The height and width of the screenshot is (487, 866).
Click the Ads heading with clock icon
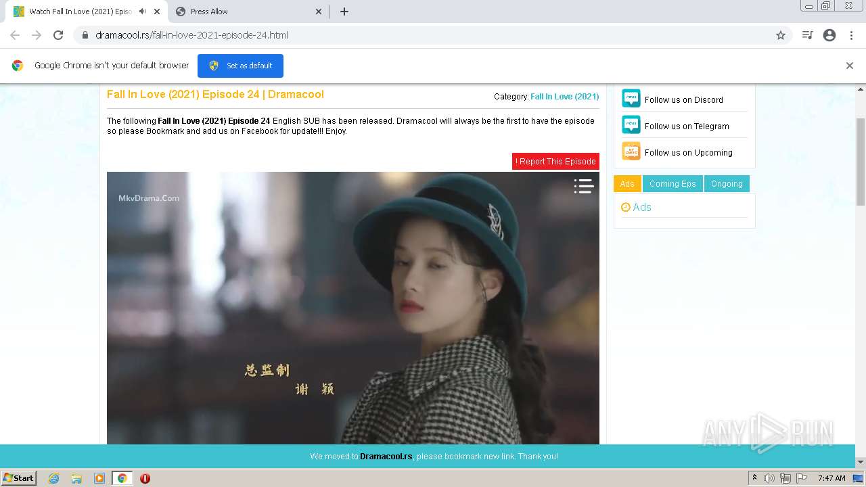click(636, 208)
